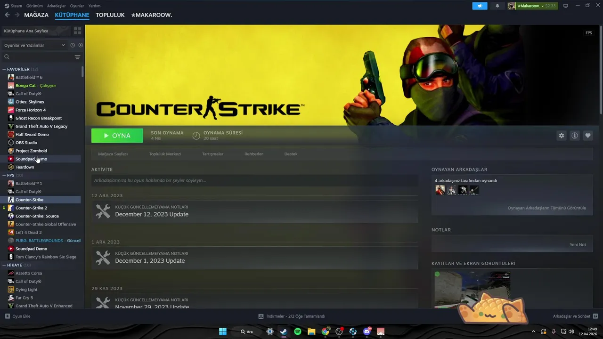The width and height of the screenshot is (603, 339).
Task: Click the first friend avatar under Oynayan Arkadaşlar
Action: 440,190
